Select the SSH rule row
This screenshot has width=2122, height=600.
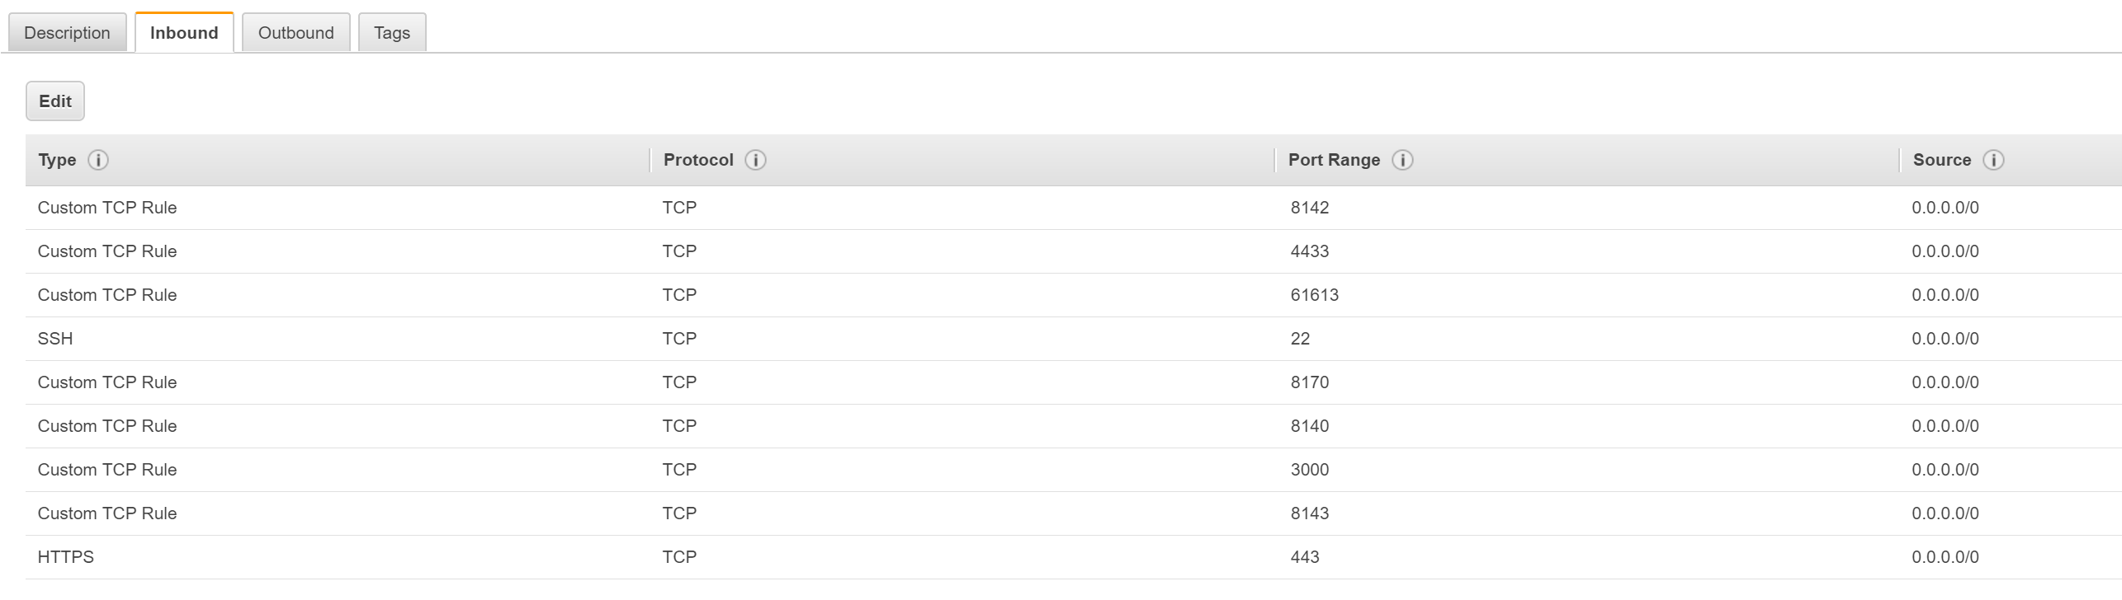[55, 339]
